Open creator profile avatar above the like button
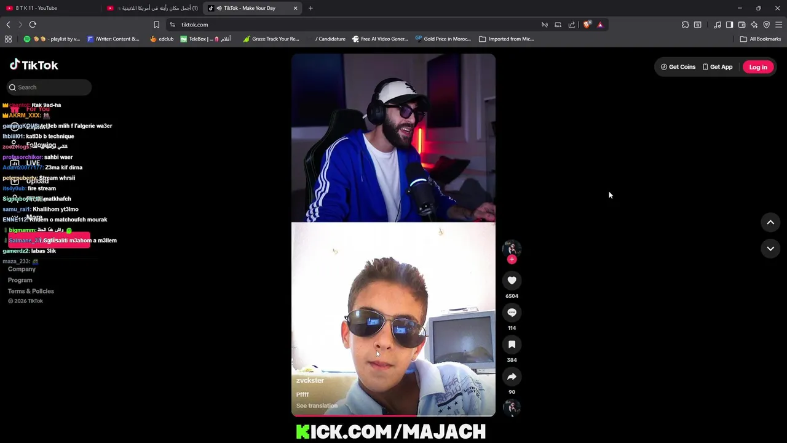The image size is (787, 443). tap(512, 249)
